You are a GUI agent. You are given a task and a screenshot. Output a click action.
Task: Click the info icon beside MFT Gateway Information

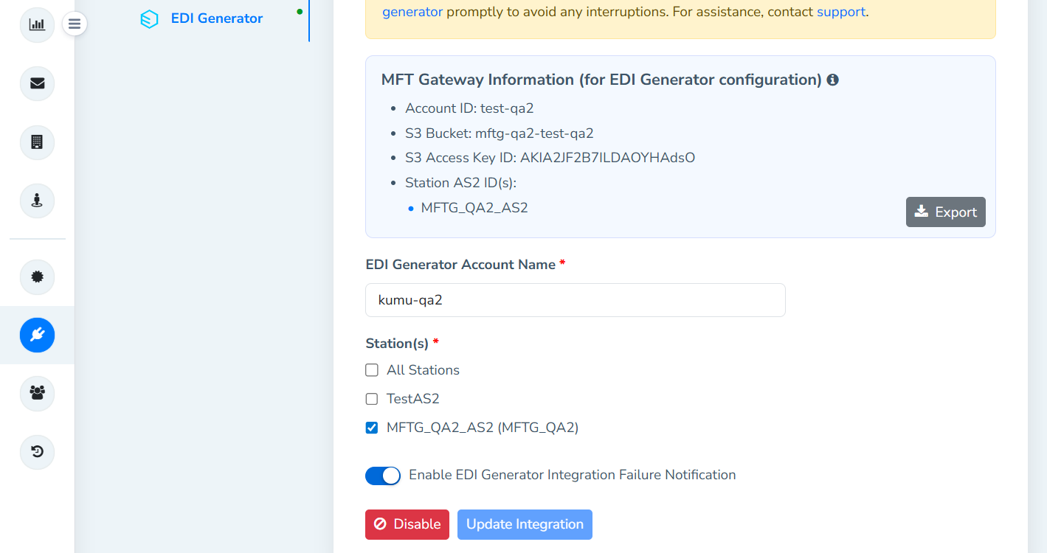pyautogui.click(x=832, y=80)
